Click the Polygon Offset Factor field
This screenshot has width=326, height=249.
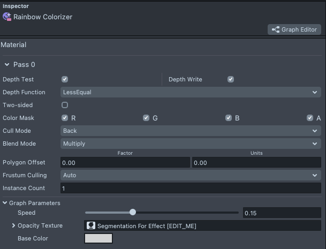pyautogui.click(x=125, y=162)
